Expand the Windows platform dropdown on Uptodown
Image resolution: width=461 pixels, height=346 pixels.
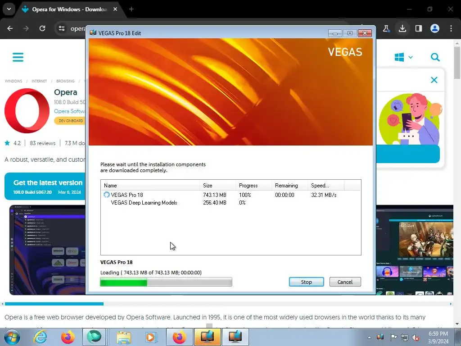click(x=404, y=57)
